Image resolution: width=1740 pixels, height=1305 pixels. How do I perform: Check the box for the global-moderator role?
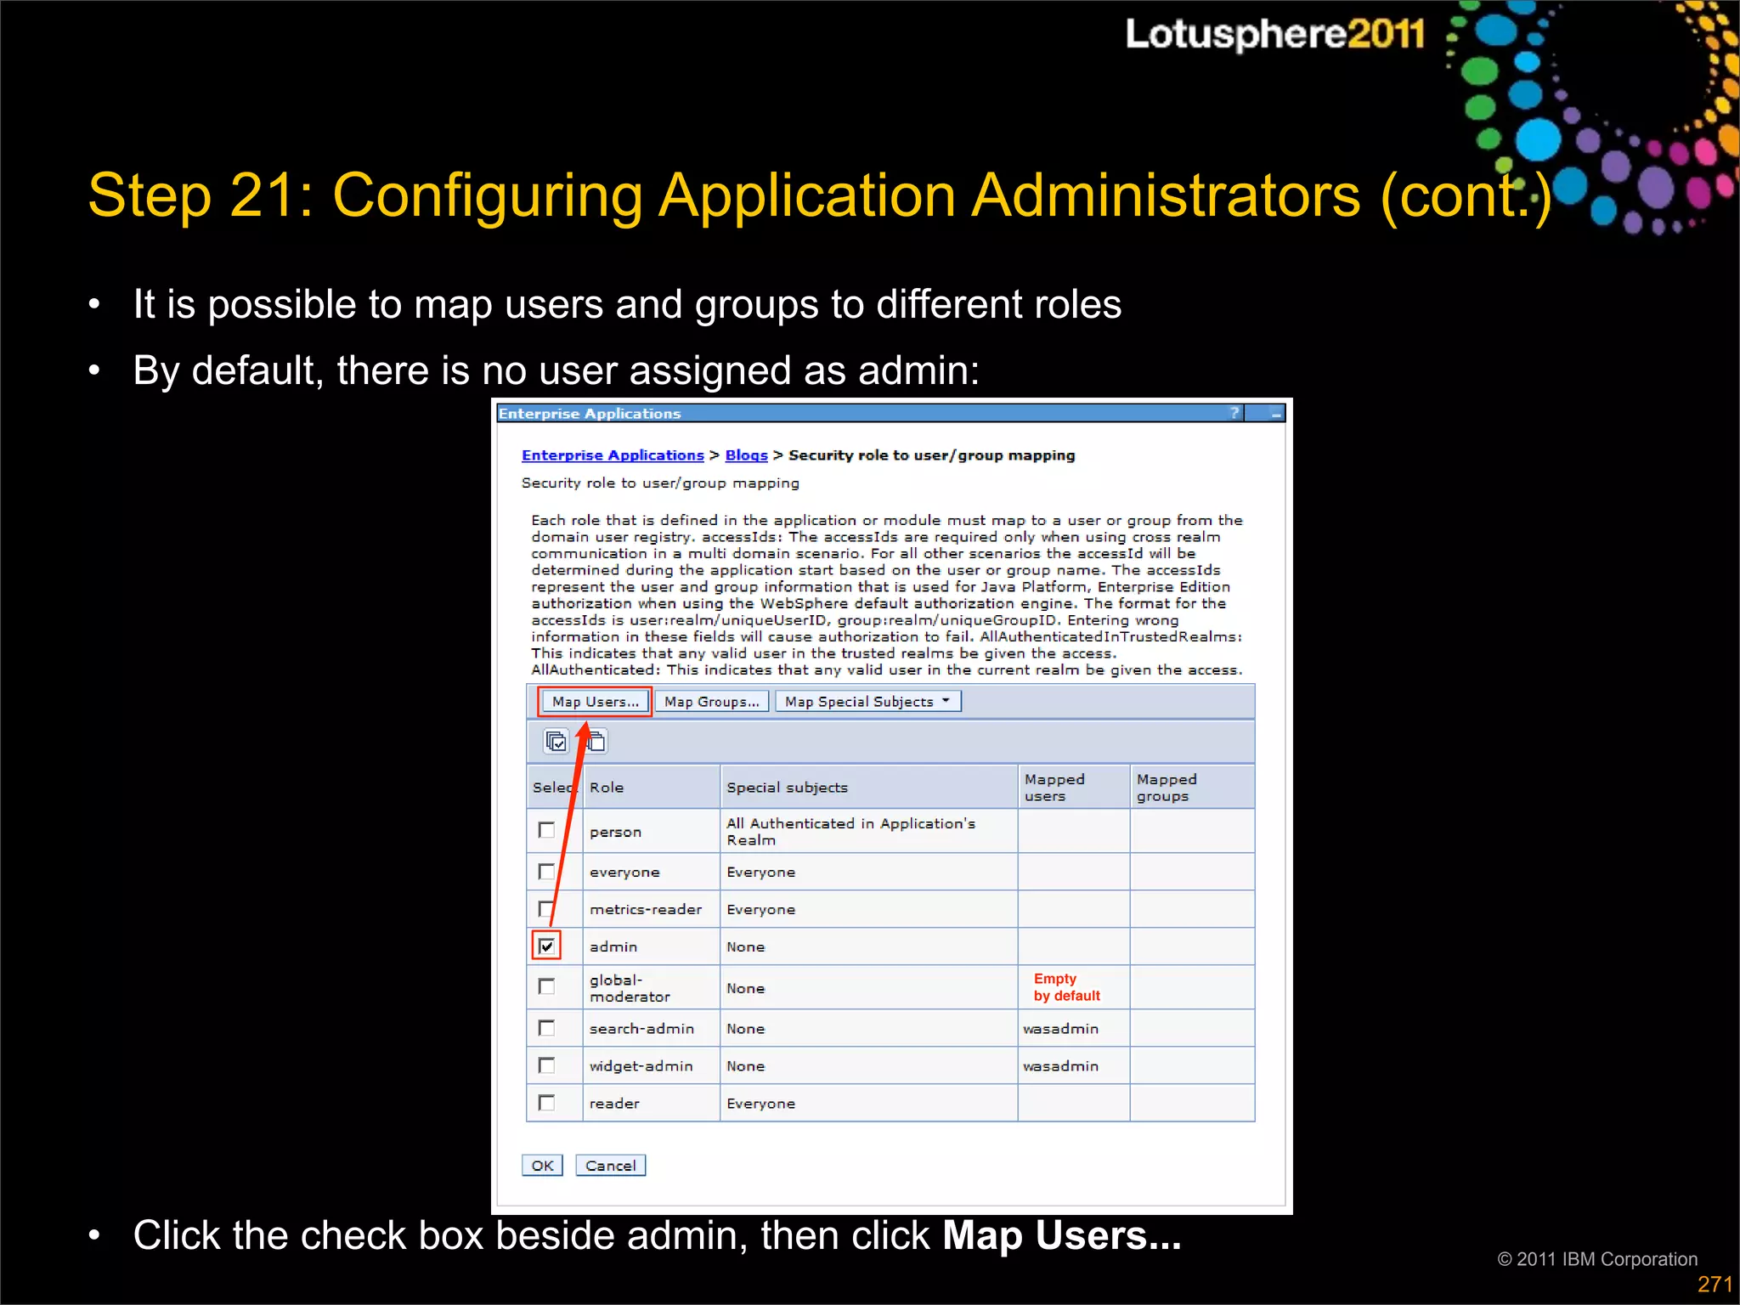click(x=546, y=986)
